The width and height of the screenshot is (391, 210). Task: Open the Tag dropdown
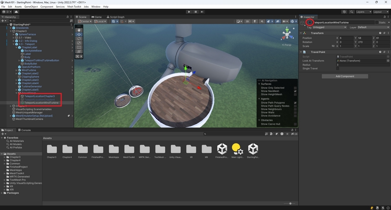(329, 27)
